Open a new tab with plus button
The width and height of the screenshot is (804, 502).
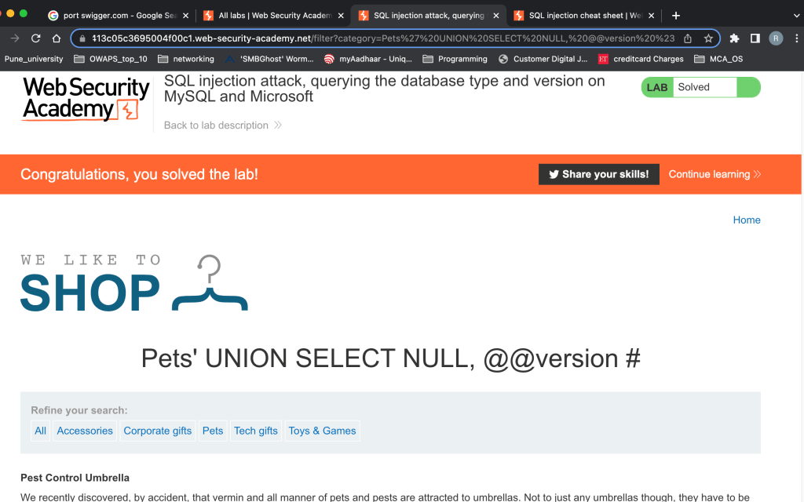click(x=676, y=15)
